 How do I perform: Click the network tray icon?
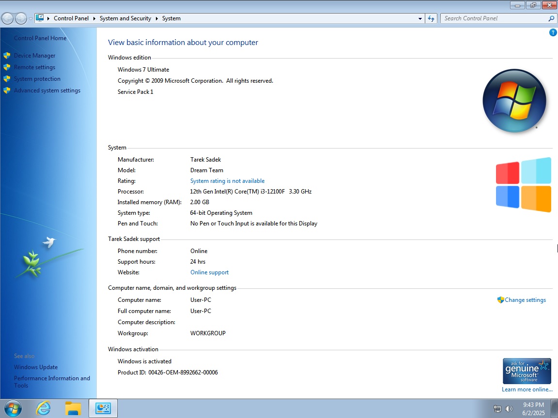tap(497, 409)
